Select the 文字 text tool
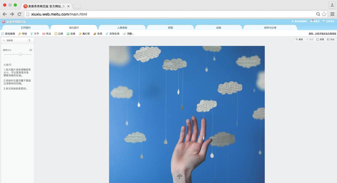Viewport: 337px width, 183px height. click(34, 34)
